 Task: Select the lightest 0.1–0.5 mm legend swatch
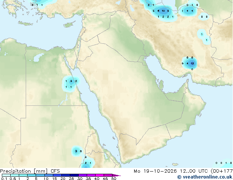tap(6, 175)
